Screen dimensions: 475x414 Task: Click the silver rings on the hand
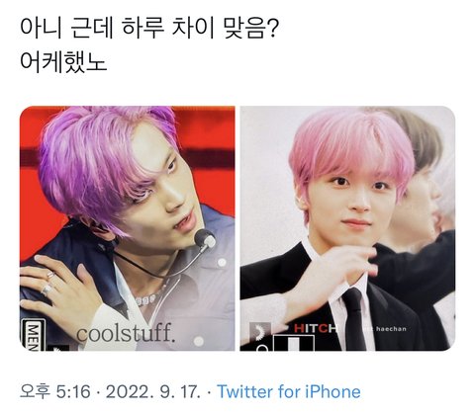pos(47,284)
